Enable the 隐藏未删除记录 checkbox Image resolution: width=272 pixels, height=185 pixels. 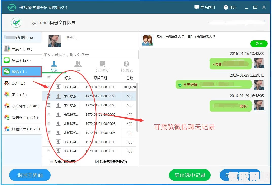click(51, 162)
